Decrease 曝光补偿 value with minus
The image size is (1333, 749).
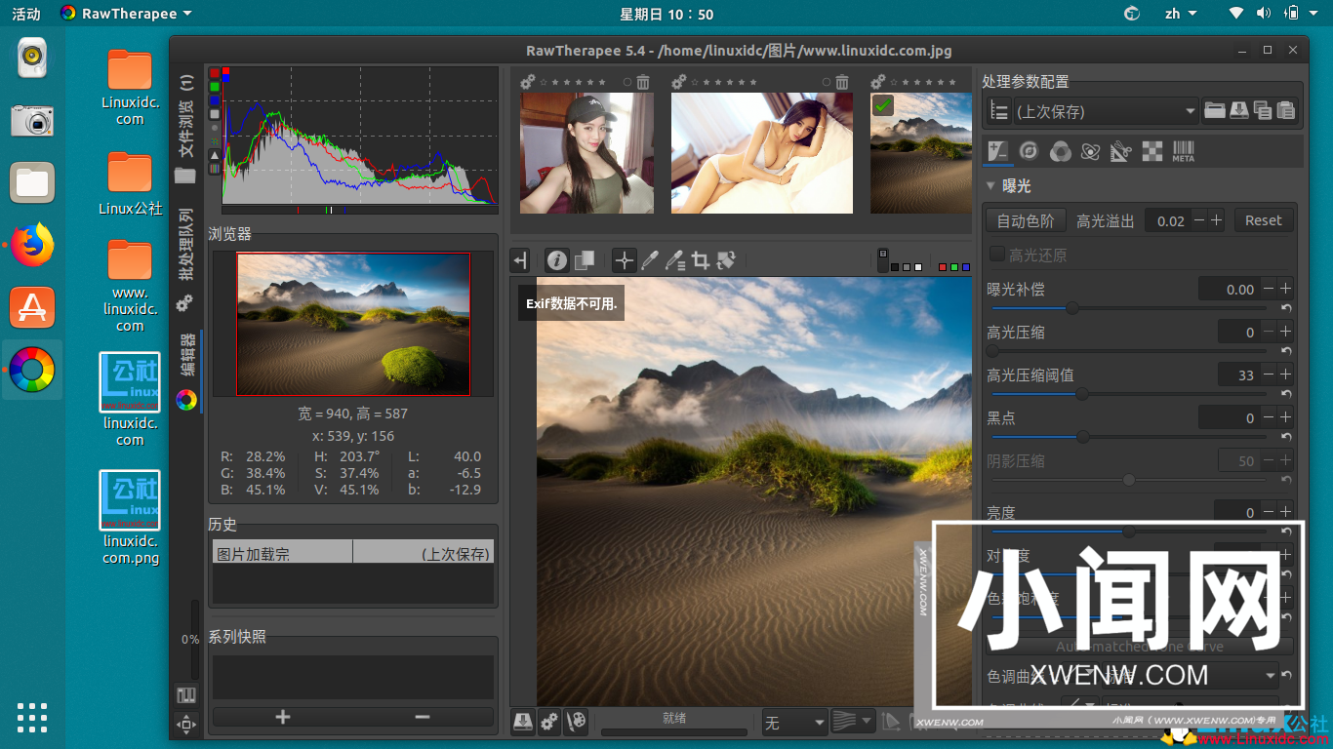click(1268, 289)
